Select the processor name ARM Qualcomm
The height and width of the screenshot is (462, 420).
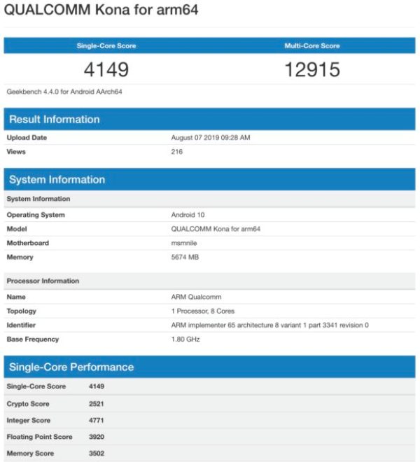[195, 297]
